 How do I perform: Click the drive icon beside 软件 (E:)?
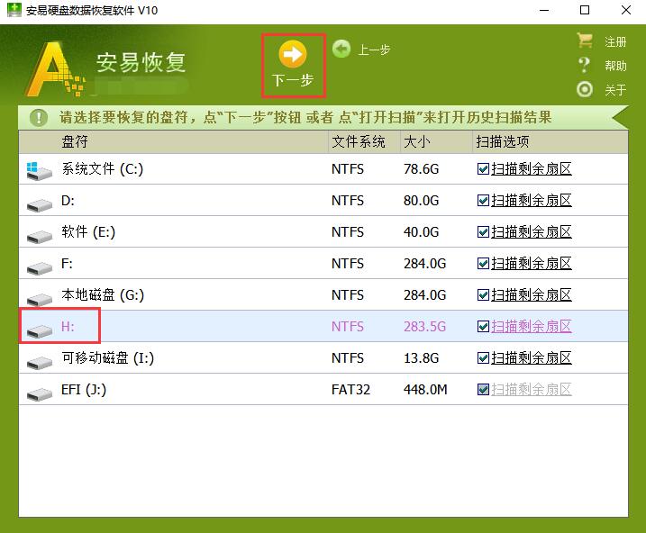pyautogui.click(x=40, y=236)
